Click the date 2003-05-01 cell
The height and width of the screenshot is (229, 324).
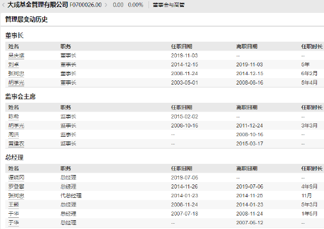[184, 83]
